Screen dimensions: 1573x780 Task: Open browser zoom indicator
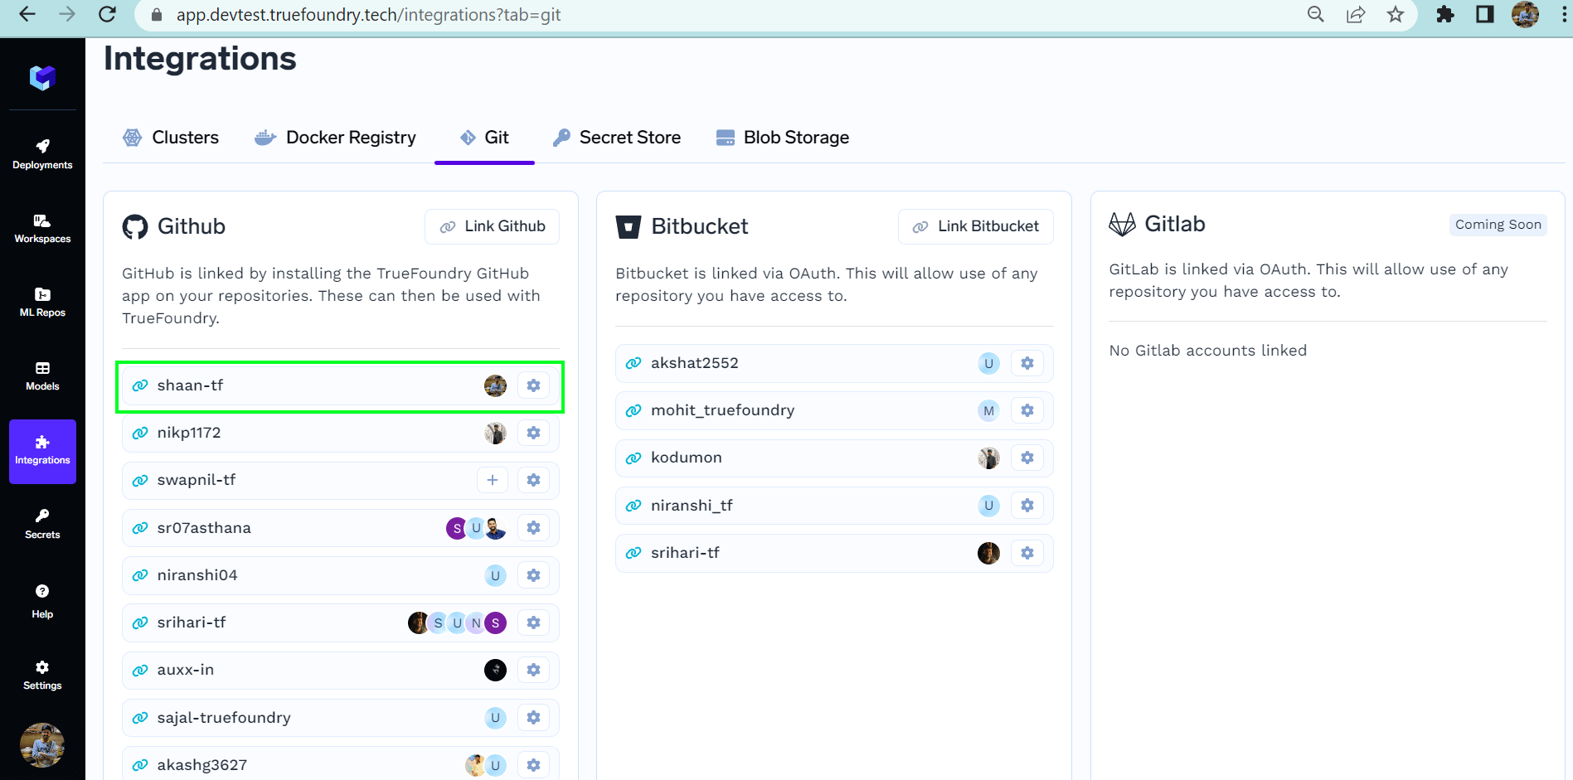1316,14
